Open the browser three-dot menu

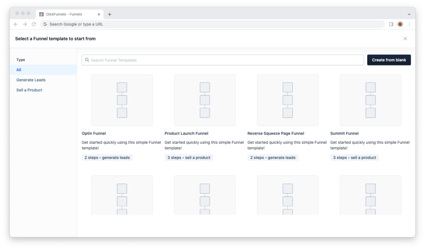pos(409,24)
